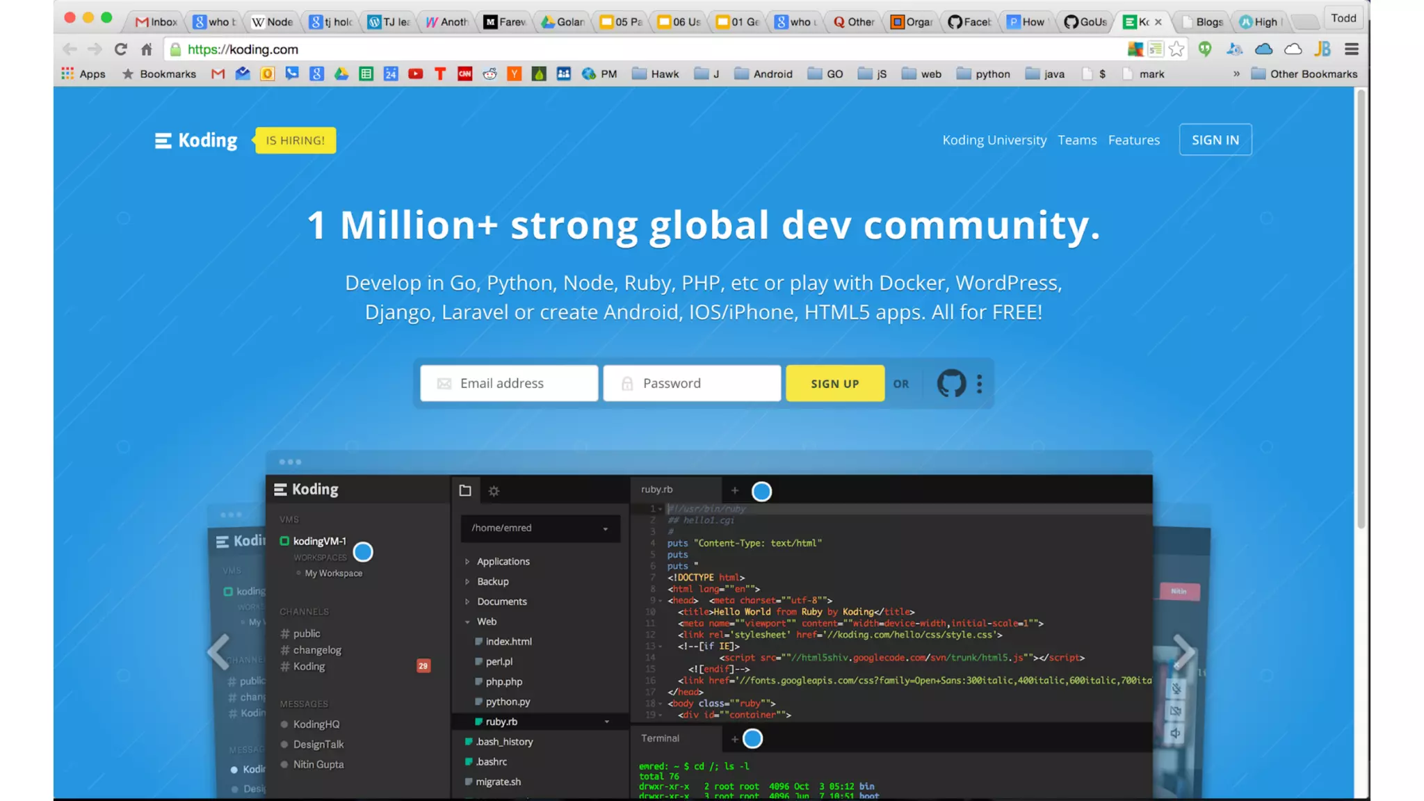
Task: Show next screenshot with right arrow
Action: [1183, 652]
